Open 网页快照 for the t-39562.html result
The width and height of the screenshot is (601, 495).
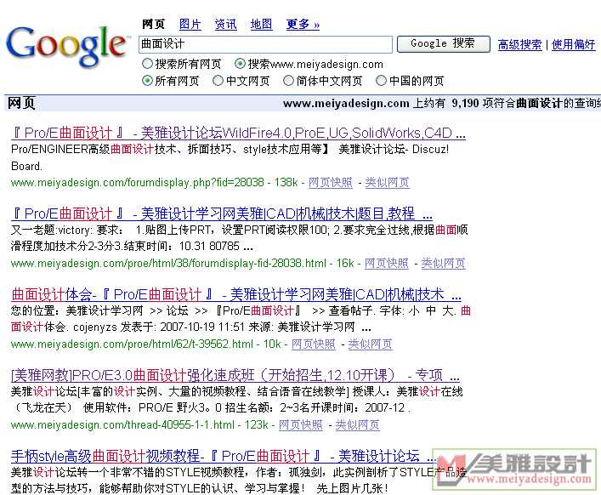tap(314, 344)
